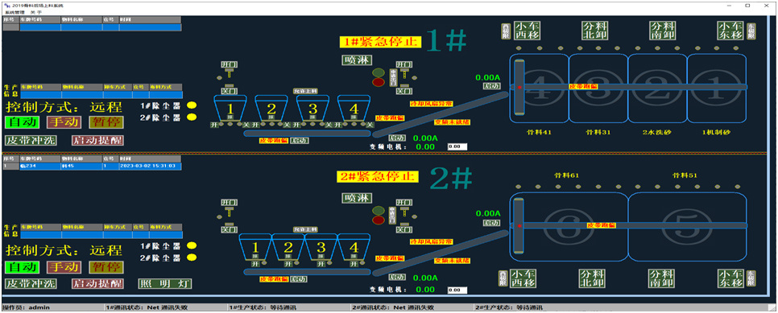Select hopper 3 in line 1#
The height and width of the screenshot is (313, 778).
pyautogui.click(x=312, y=108)
